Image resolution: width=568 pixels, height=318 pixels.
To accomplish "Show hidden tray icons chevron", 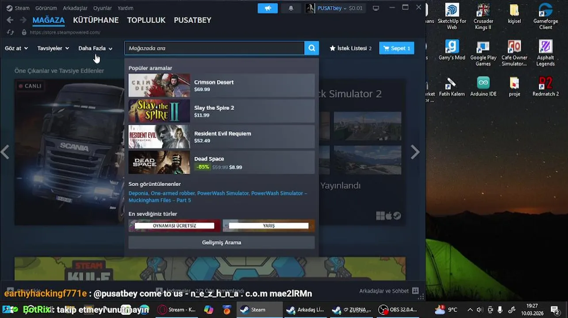I will pos(470,310).
